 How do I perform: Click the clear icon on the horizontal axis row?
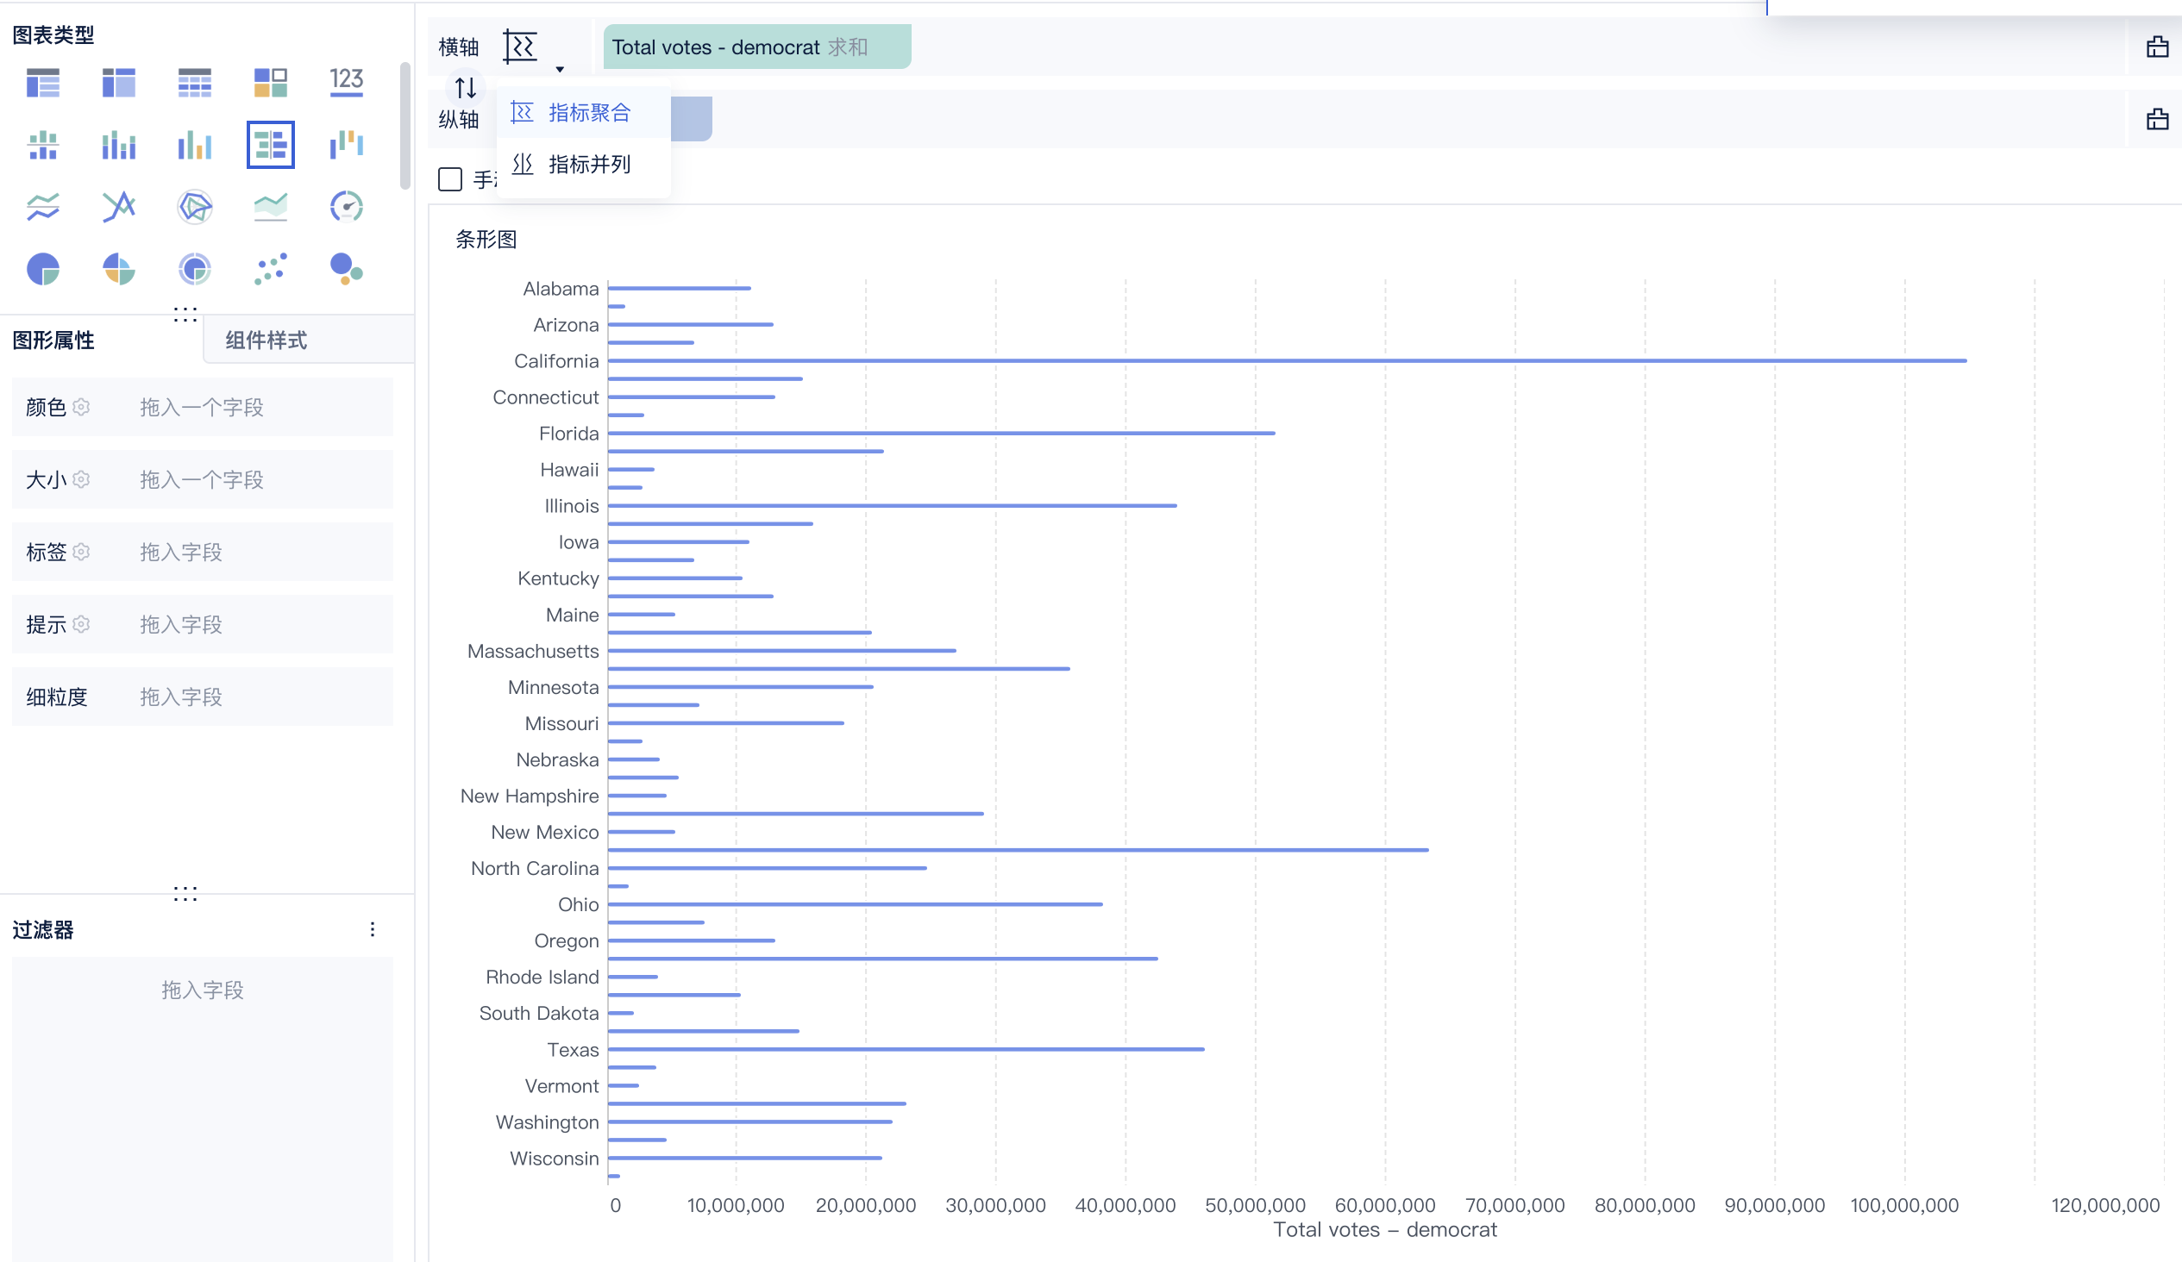2157,47
